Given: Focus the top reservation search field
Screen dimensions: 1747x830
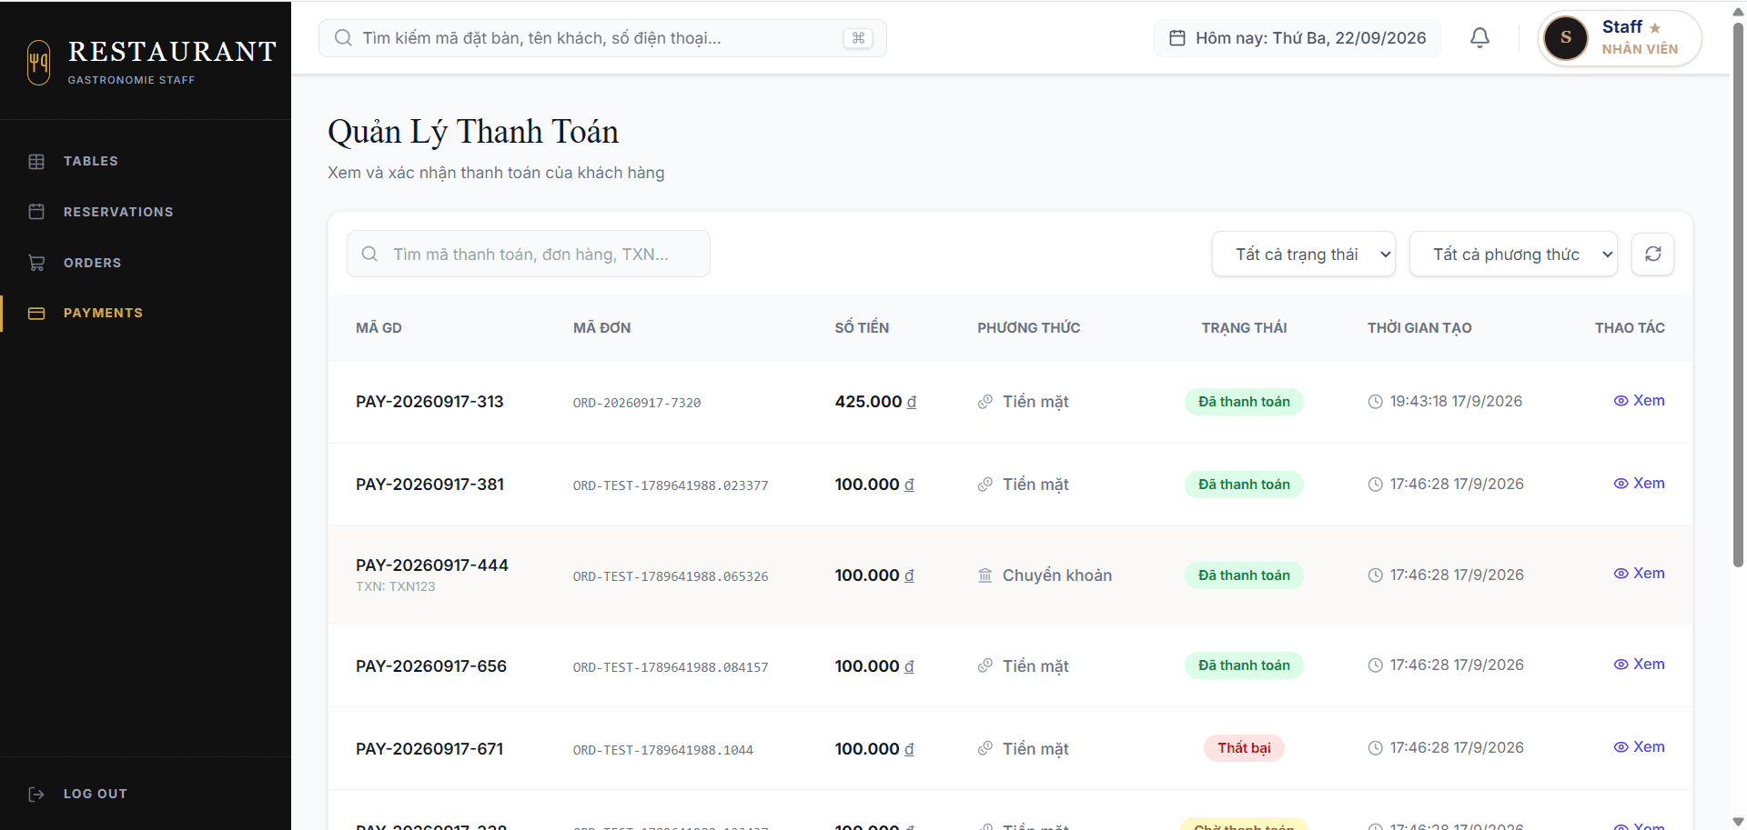Looking at the screenshot, I should click(602, 38).
